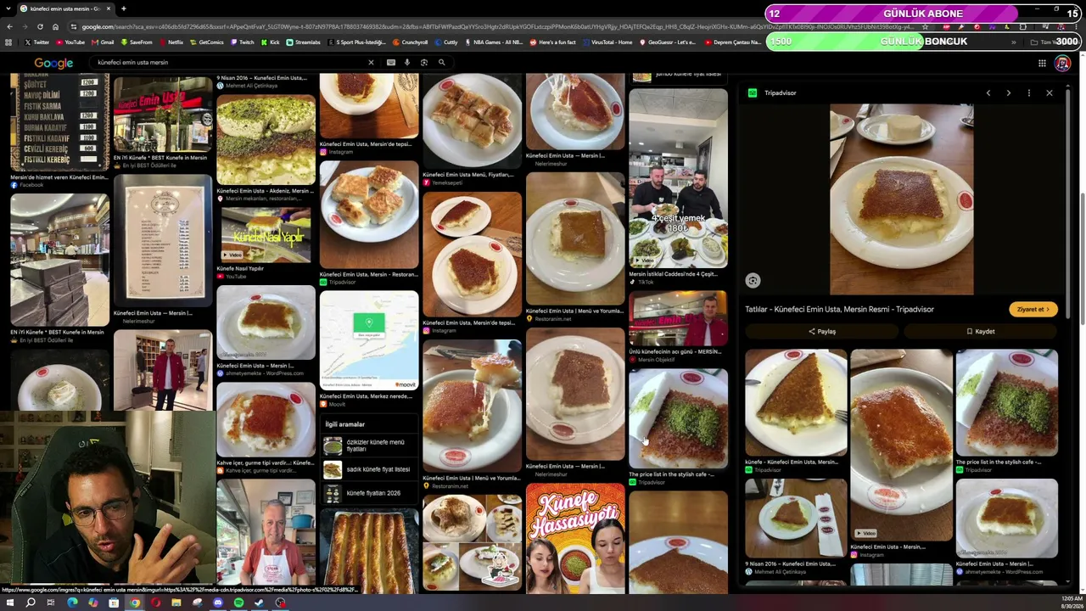Expand the tab search dropdown chevron
Screen dimensions: 1086x611
coord(9,8)
